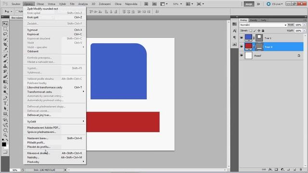308x173 pixels.
Task: Expand the Předvolby submenu
Action: point(54,162)
